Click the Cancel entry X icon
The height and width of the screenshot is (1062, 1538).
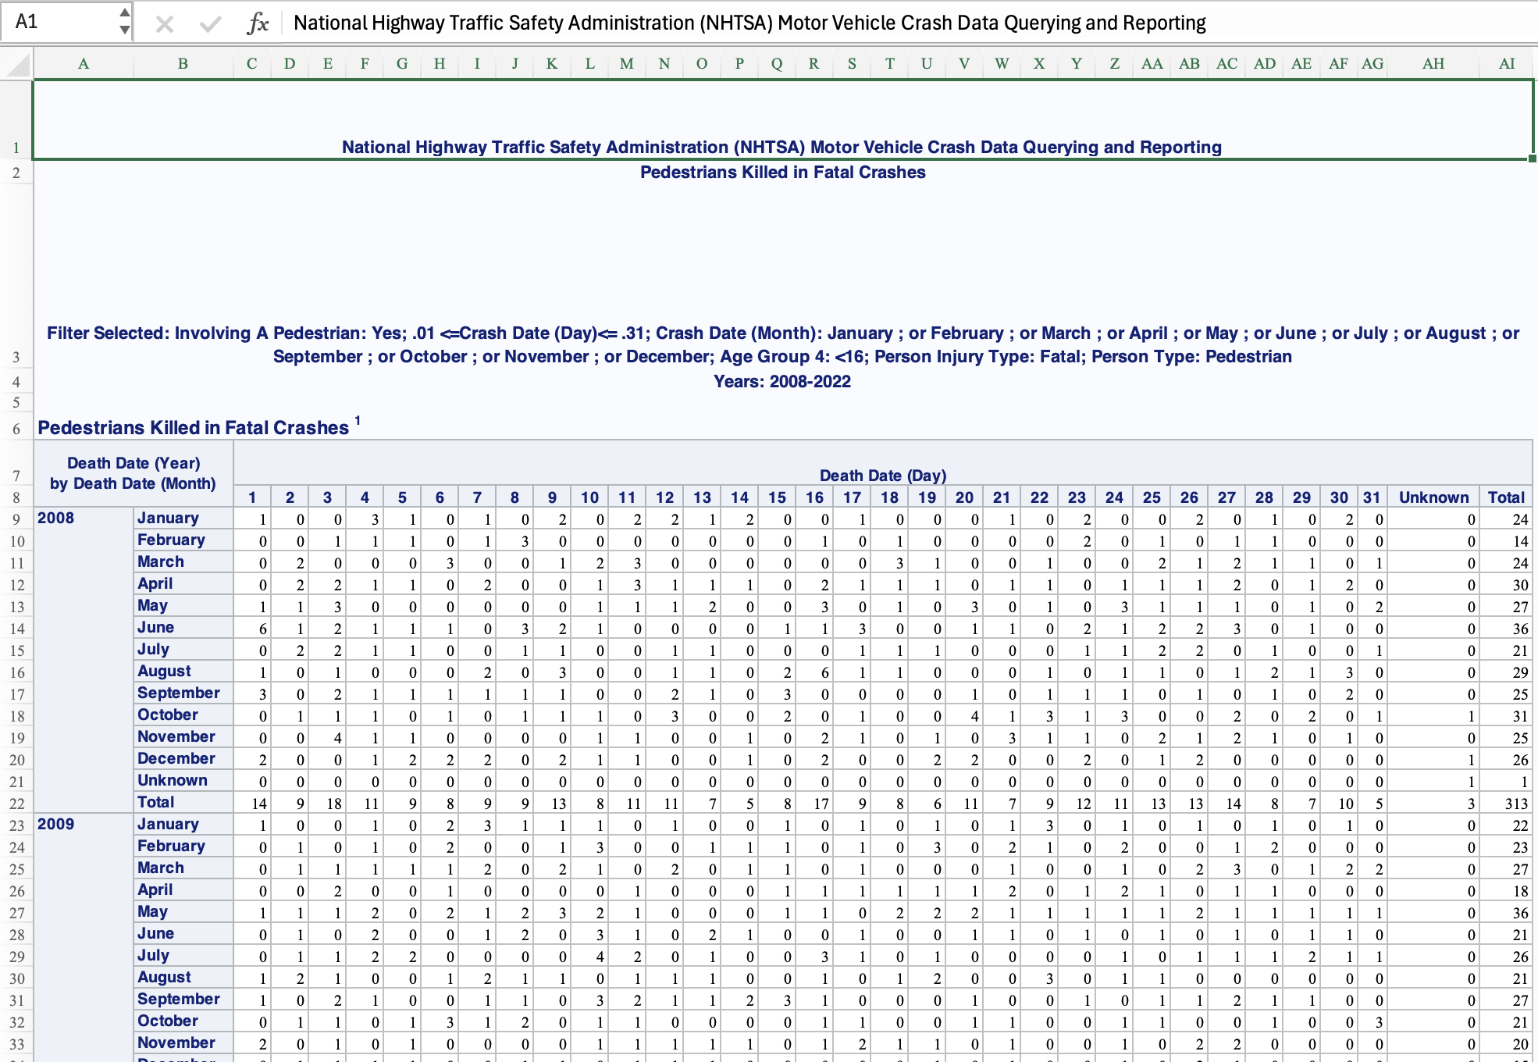point(164,24)
